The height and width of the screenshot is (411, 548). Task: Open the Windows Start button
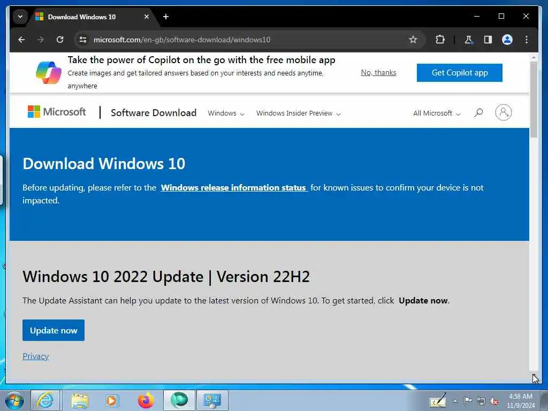coord(14,400)
